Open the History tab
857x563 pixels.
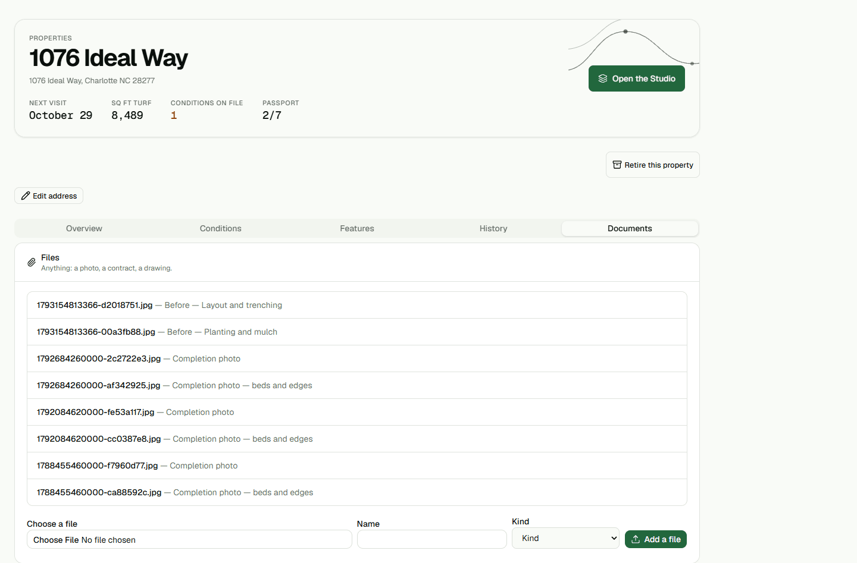click(x=493, y=228)
